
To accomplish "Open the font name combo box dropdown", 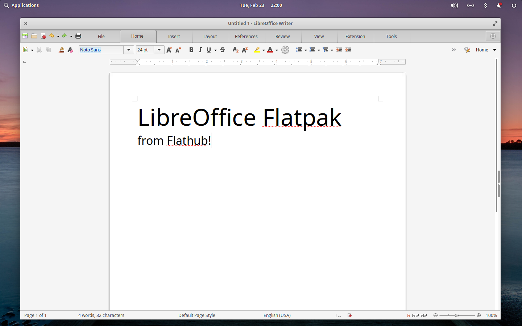I will (129, 50).
